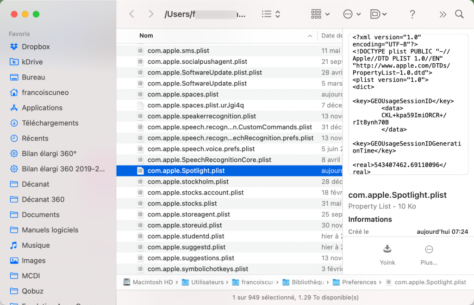Go forward with the toolbar forward arrow
This screenshot has height=305, width=474.
(x=151, y=14)
